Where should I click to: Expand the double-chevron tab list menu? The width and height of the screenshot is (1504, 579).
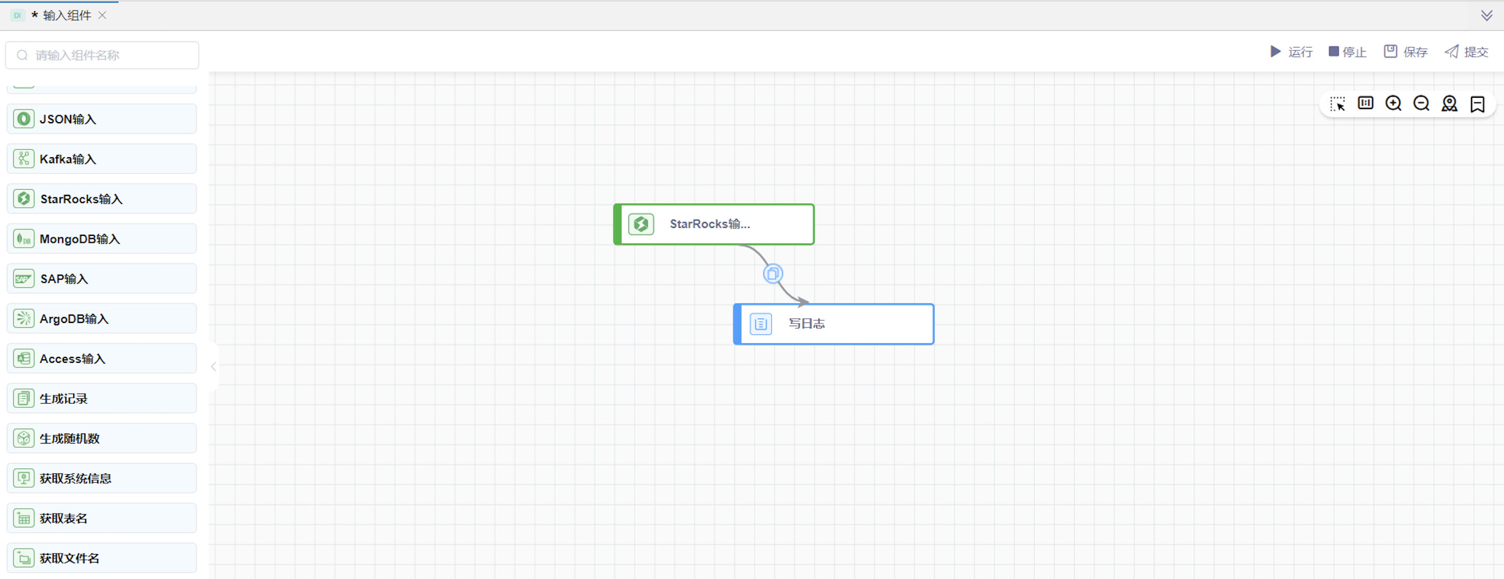tap(1486, 15)
